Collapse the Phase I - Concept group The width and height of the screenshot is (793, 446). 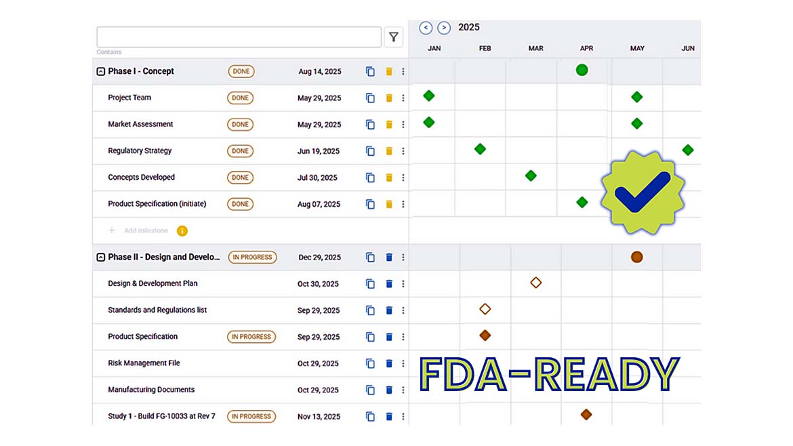tap(100, 71)
